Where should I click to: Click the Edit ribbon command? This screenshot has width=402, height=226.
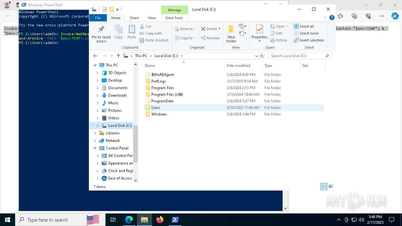pos(276,33)
